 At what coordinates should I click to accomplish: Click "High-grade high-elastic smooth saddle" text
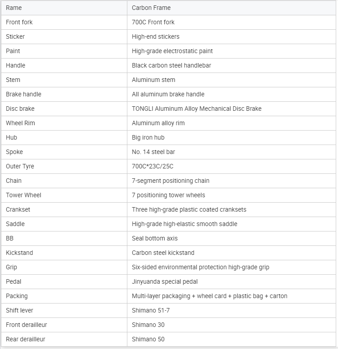click(185, 224)
